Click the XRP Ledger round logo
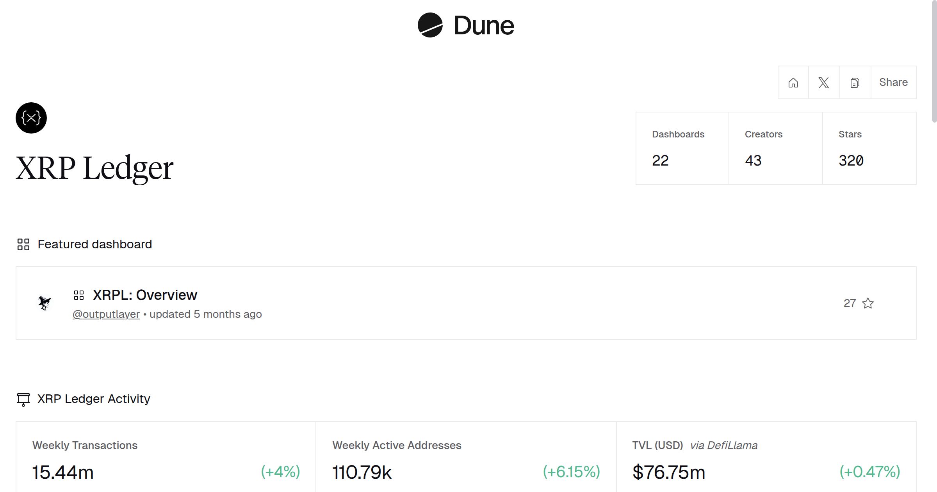 (x=31, y=118)
